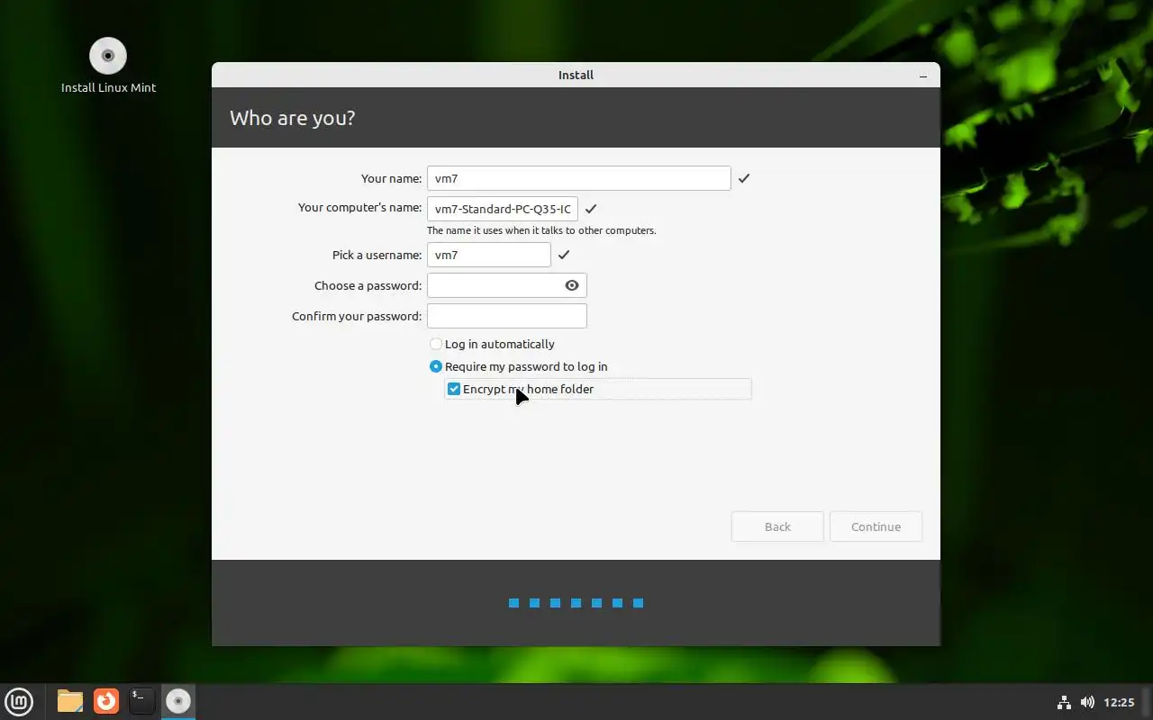Launch Firefox from the panel
1153x720 pixels.
pyautogui.click(x=106, y=701)
